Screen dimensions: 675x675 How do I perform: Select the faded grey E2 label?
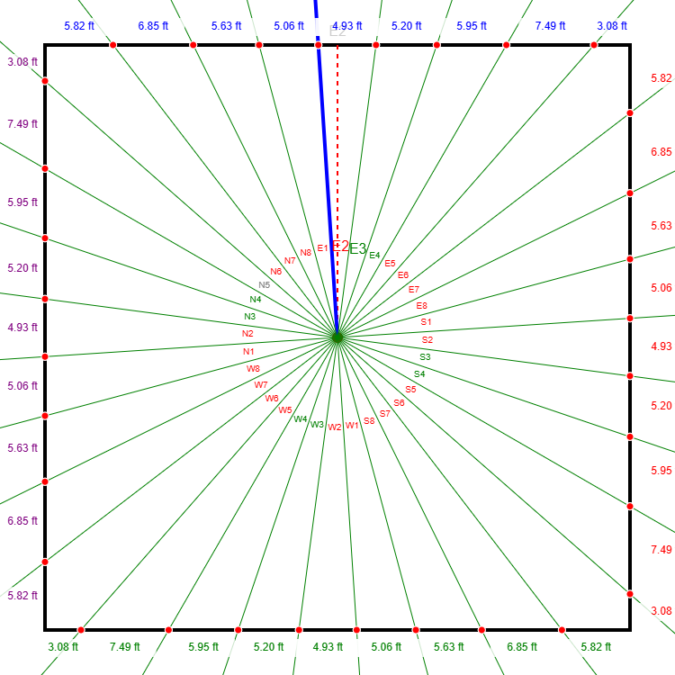(x=337, y=31)
